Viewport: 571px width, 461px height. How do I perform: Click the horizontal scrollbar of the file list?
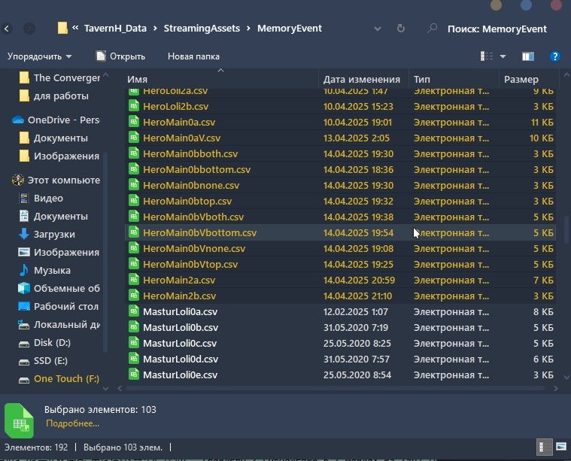click(335, 389)
